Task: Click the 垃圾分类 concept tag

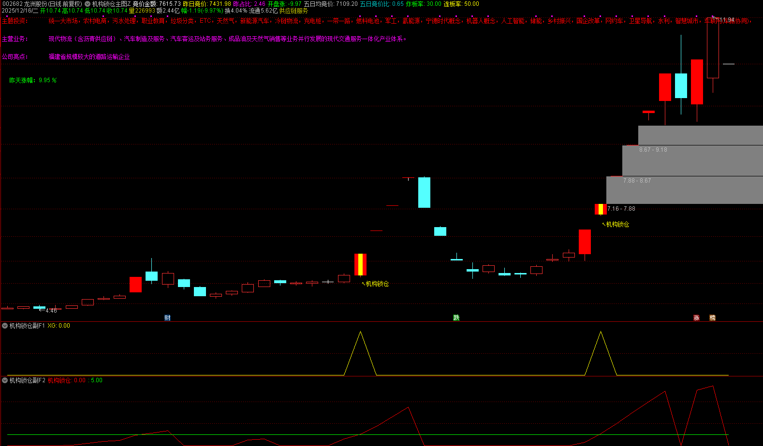Action: [182, 21]
